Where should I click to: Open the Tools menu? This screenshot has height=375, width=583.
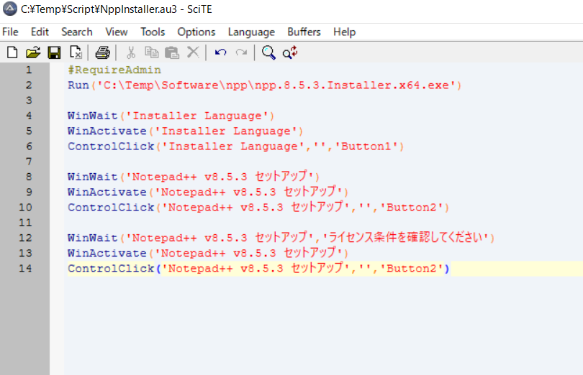(x=153, y=32)
